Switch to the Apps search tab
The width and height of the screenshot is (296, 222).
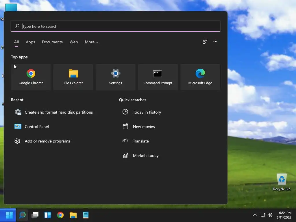[30, 42]
